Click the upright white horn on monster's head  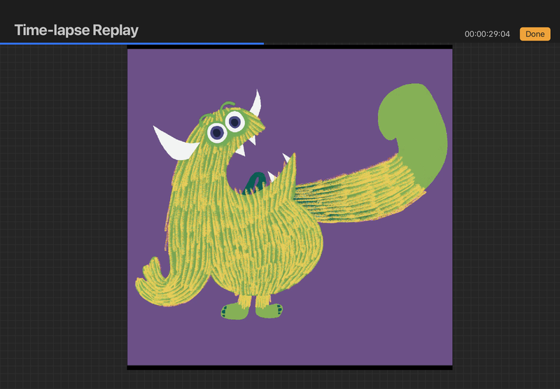255,104
